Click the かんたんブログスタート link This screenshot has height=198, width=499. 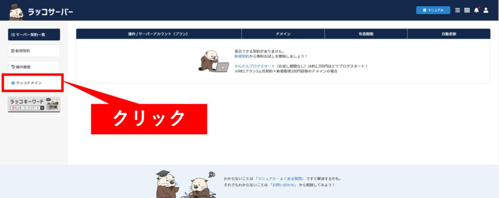(254, 66)
